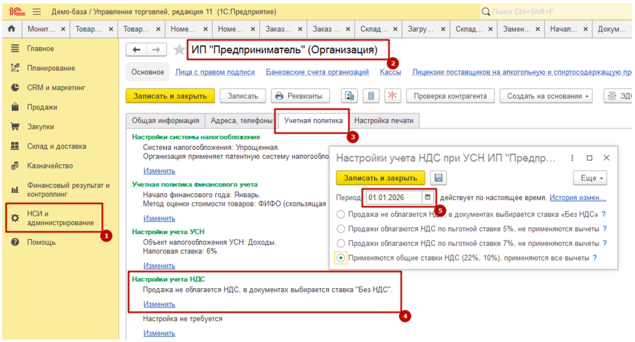This screenshot has width=635, height=342.
Task: Add organization to favorites with the star icon
Action: 179,50
